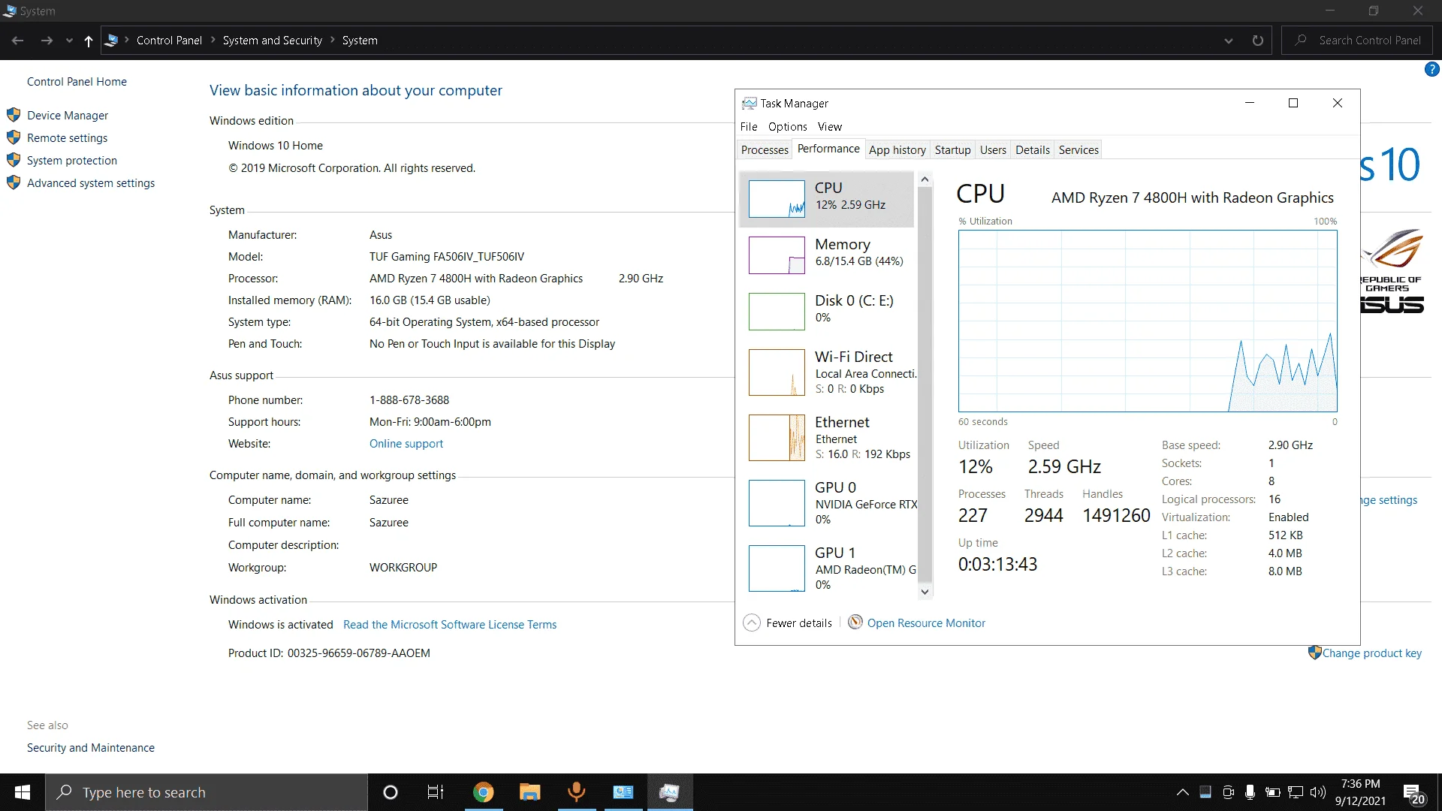Read the Microsoft Software License Terms
The height and width of the screenshot is (811, 1442).
[x=450, y=624]
